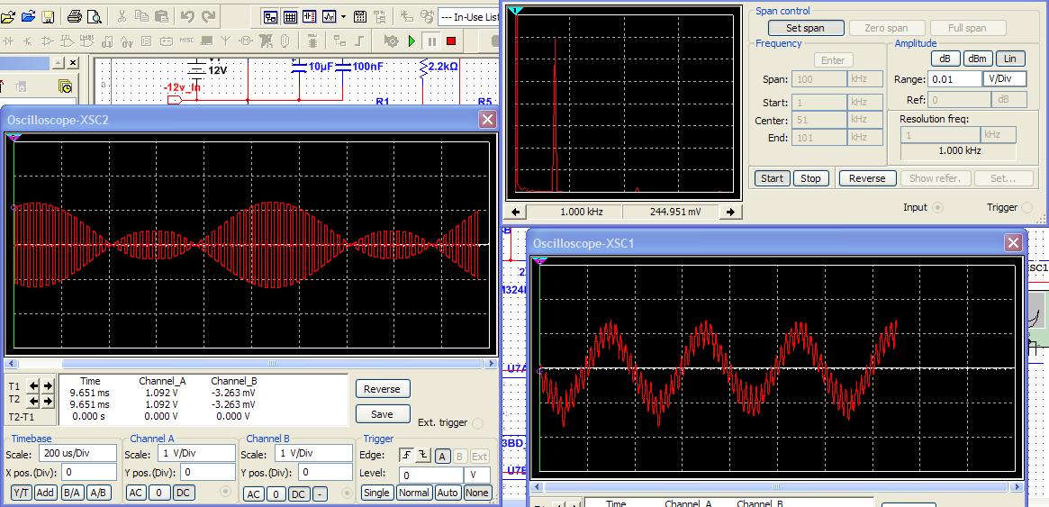Image resolution: width=1049 pixels, height=507 pixels.
Task: Click the Cut scissors icon
Action: [122, 17]
